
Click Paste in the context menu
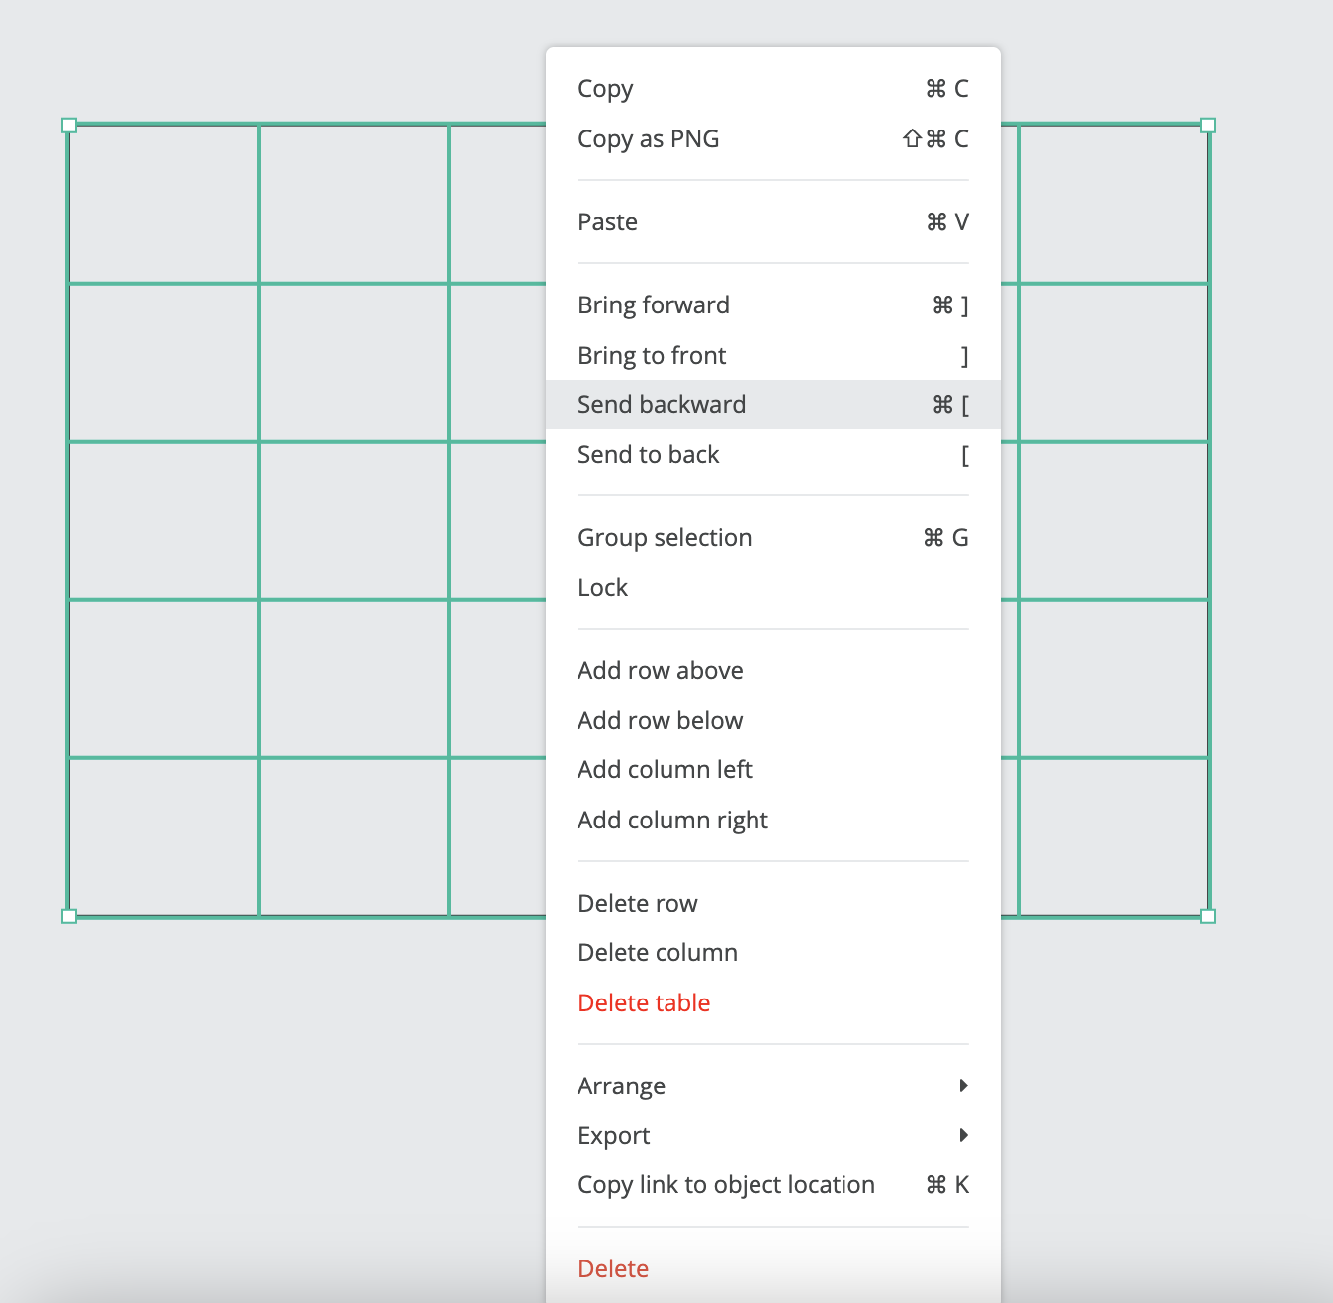coord(773,222)
